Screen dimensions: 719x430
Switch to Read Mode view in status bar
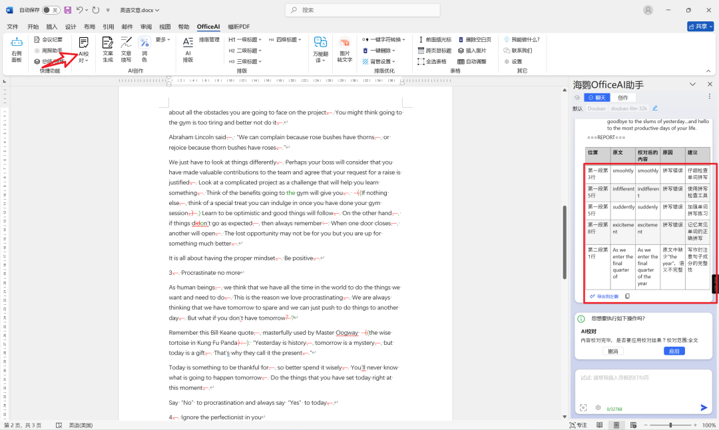pos(599,425)
